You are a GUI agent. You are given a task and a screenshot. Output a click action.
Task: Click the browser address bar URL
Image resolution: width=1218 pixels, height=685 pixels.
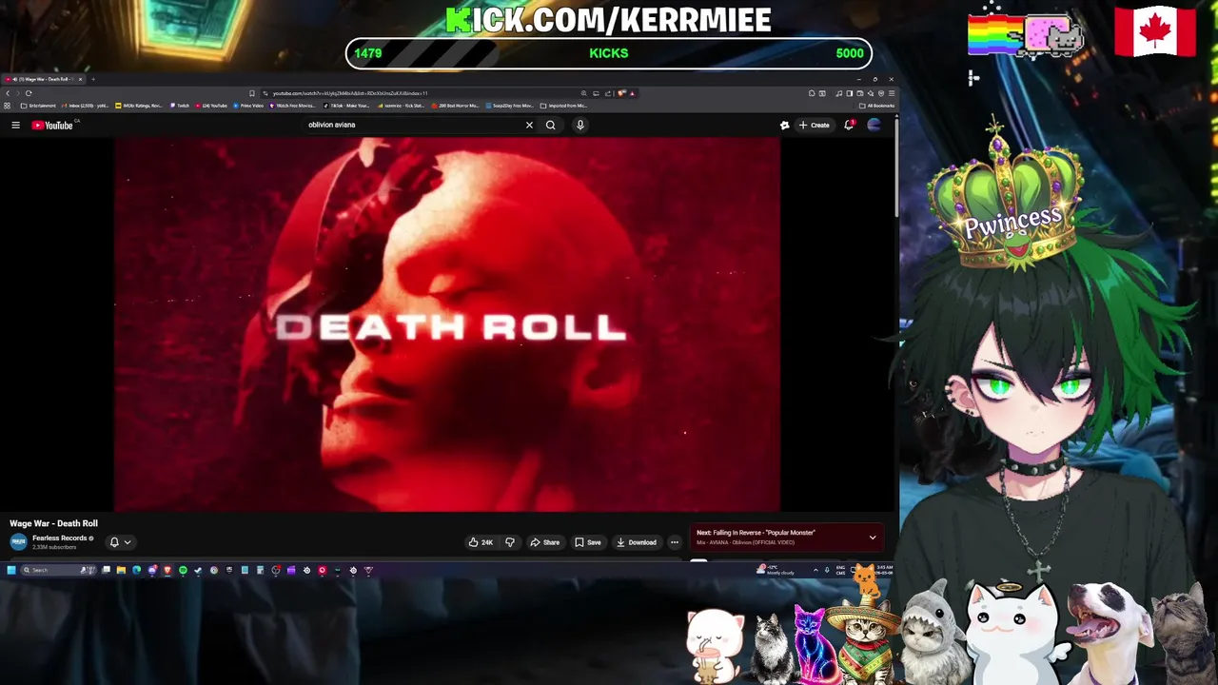pos(350,93)
